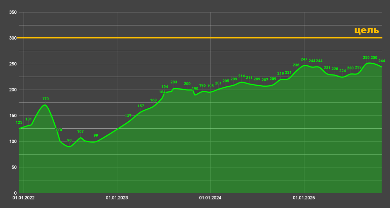
Task: Select the y-axis tick label 350
Action: 13,12
